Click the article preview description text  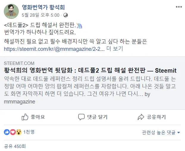click(x=89, y=87)
